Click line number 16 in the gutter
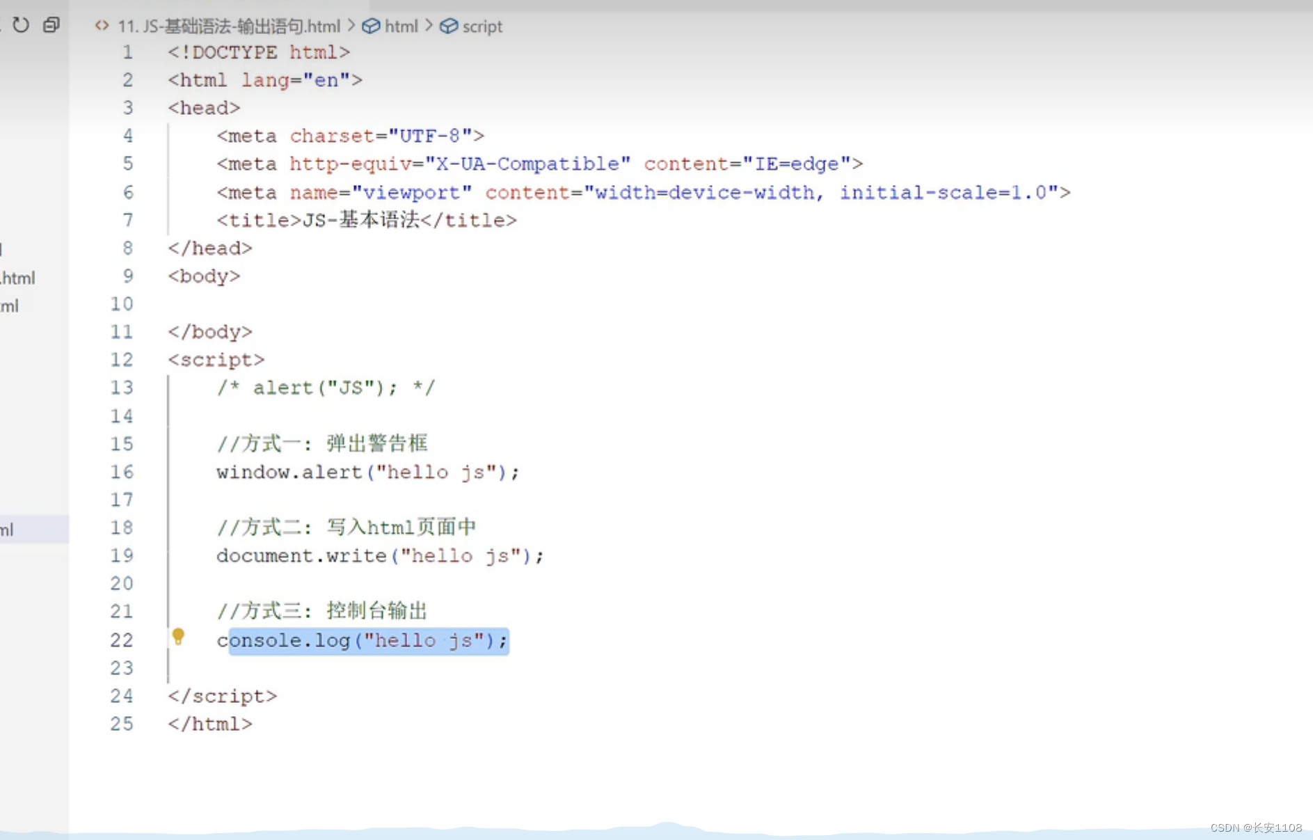The width and height of the screenshot is (1313, 840). [122, 472]
